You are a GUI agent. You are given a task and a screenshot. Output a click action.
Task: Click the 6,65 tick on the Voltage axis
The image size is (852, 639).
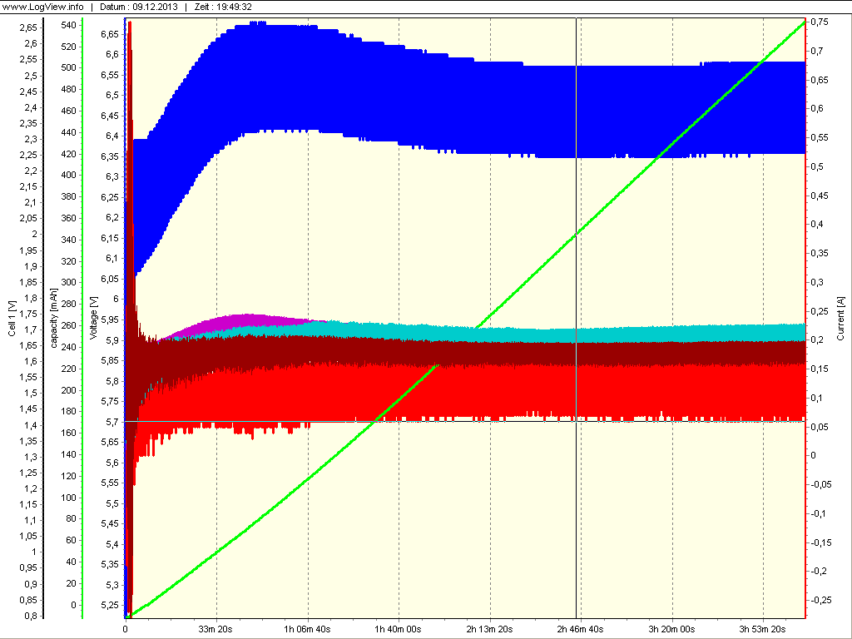tap(110, 34)
